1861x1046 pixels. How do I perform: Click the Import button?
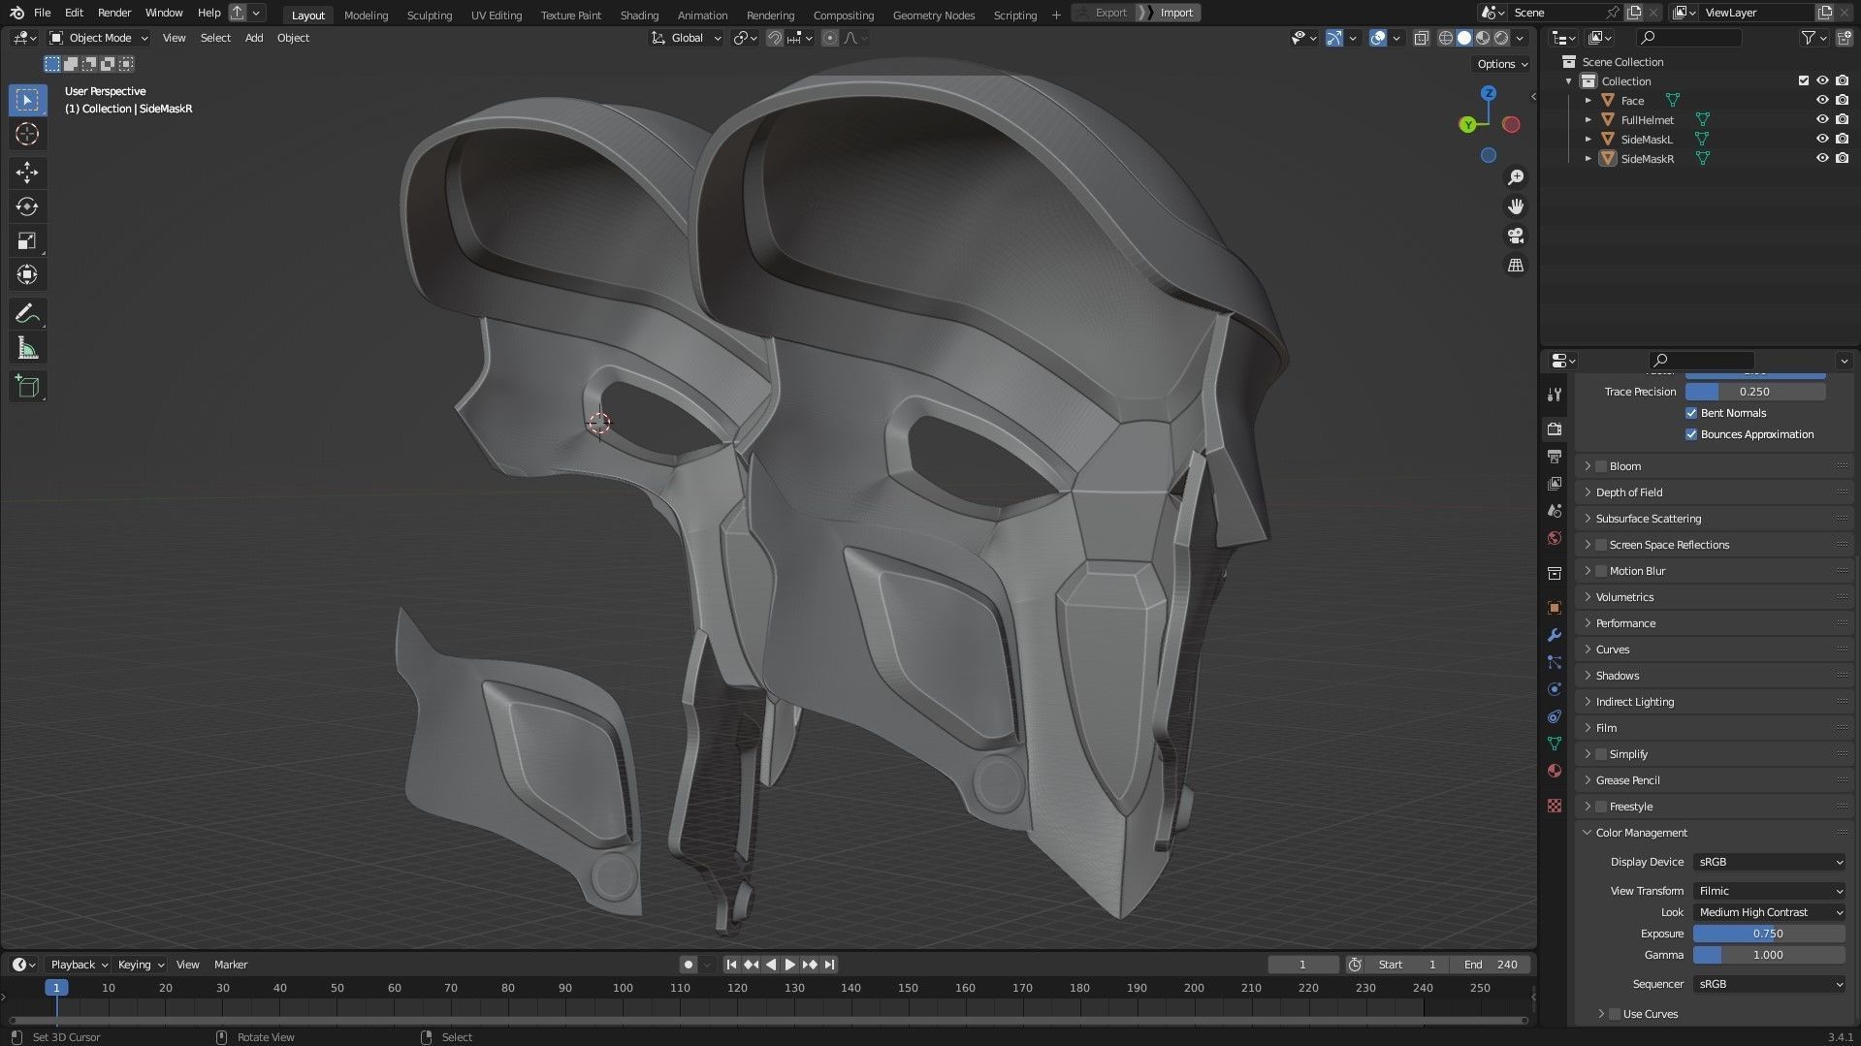pyautogui.click(x=1175, y=13)
